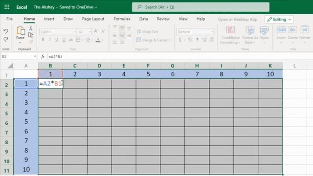Click the Paste clipboard icon
The image size is (313, 176).
21,31
